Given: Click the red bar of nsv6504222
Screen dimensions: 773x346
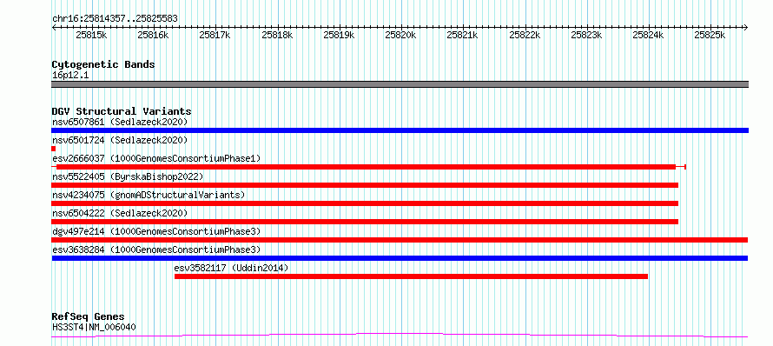Looking at the screenshot, I should [365, 222].
